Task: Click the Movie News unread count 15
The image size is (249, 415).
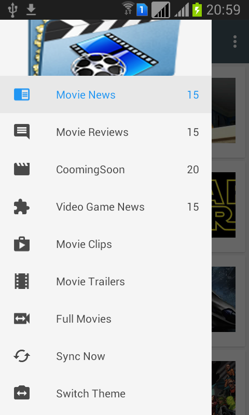Action: tap(193, 95)
